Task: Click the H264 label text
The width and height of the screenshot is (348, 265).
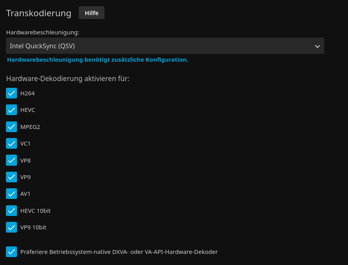Action: 28,93
